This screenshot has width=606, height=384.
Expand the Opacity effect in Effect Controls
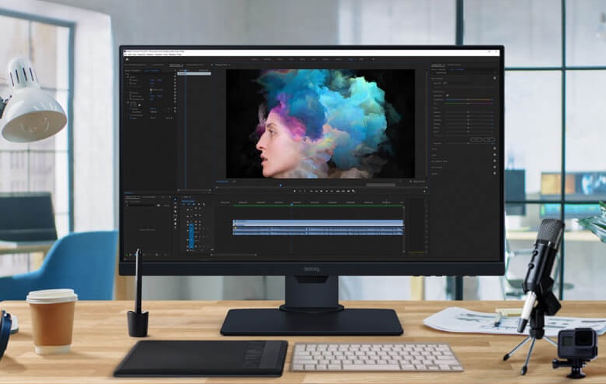pyautogui.click(x=128, y=102)
